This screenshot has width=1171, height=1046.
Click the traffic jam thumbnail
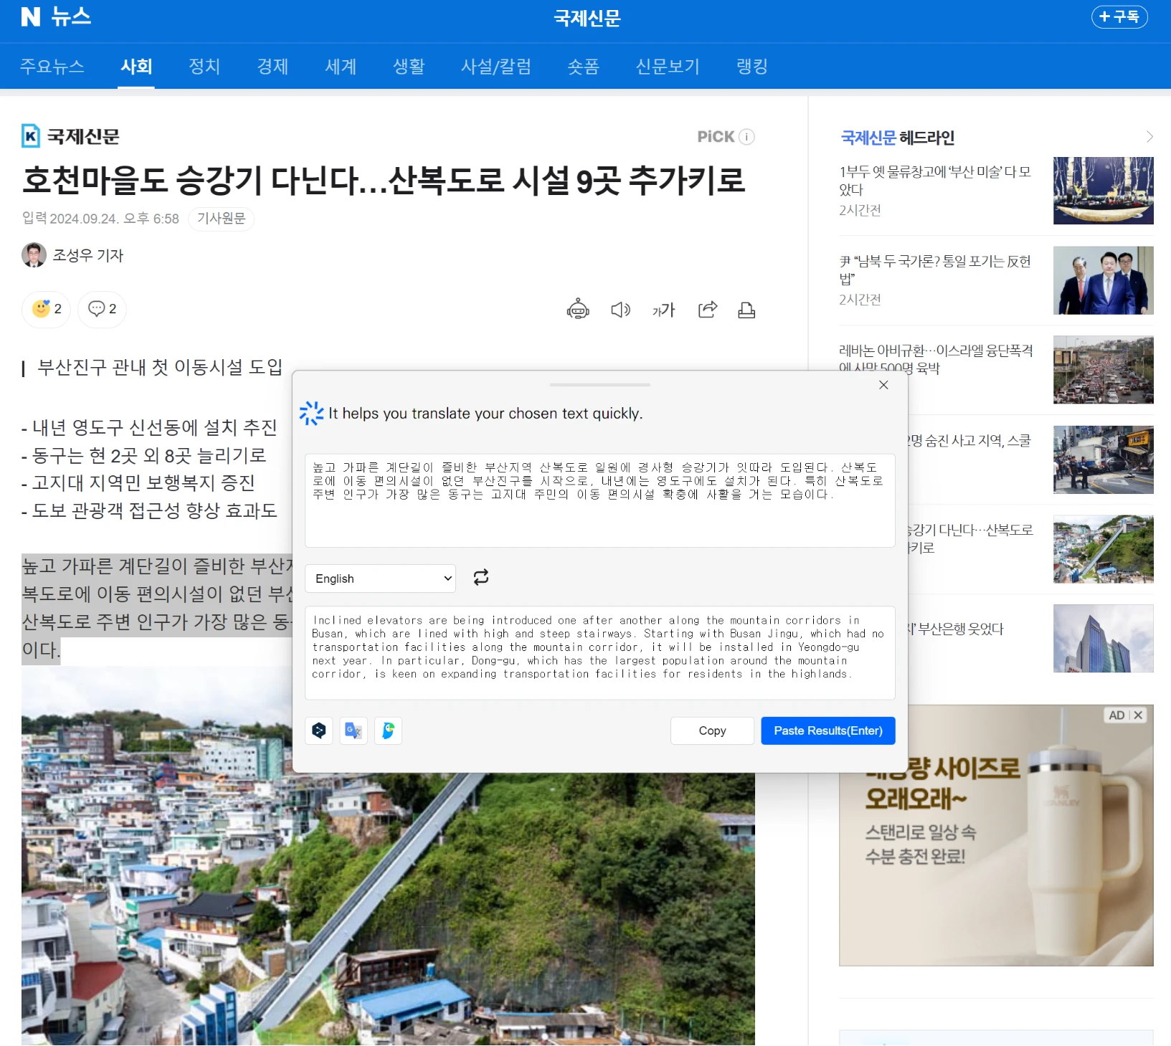(x=1103, y=370)
